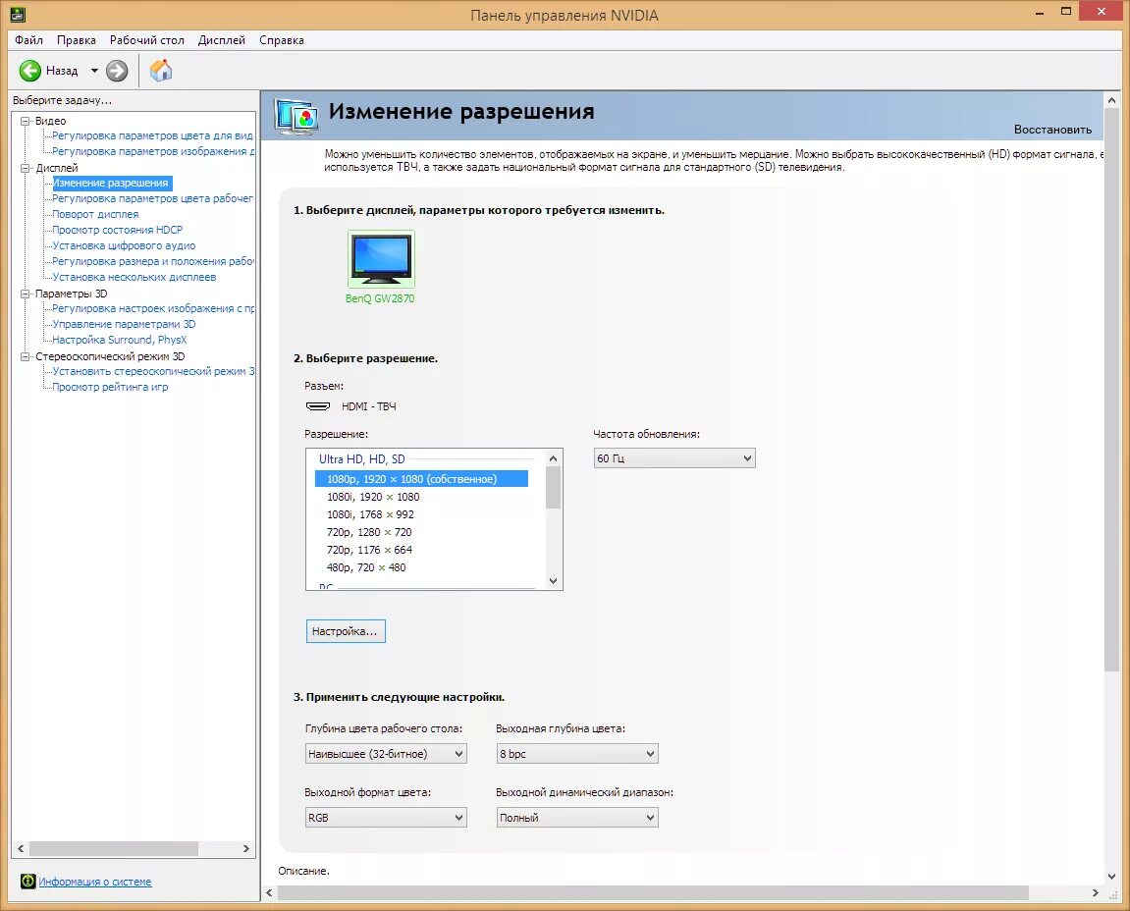The width and height of the screenshot is (1130, 911).
Task: Open Поворот дисплея tree item
Action: point(95,214)
